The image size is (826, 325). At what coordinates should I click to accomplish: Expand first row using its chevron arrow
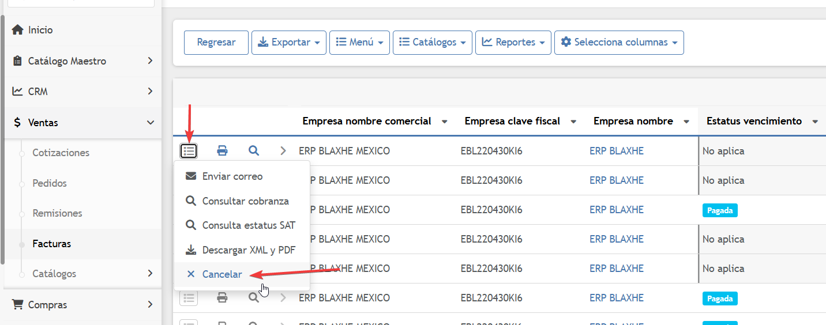pyautogui.click(x=283, y=151)
